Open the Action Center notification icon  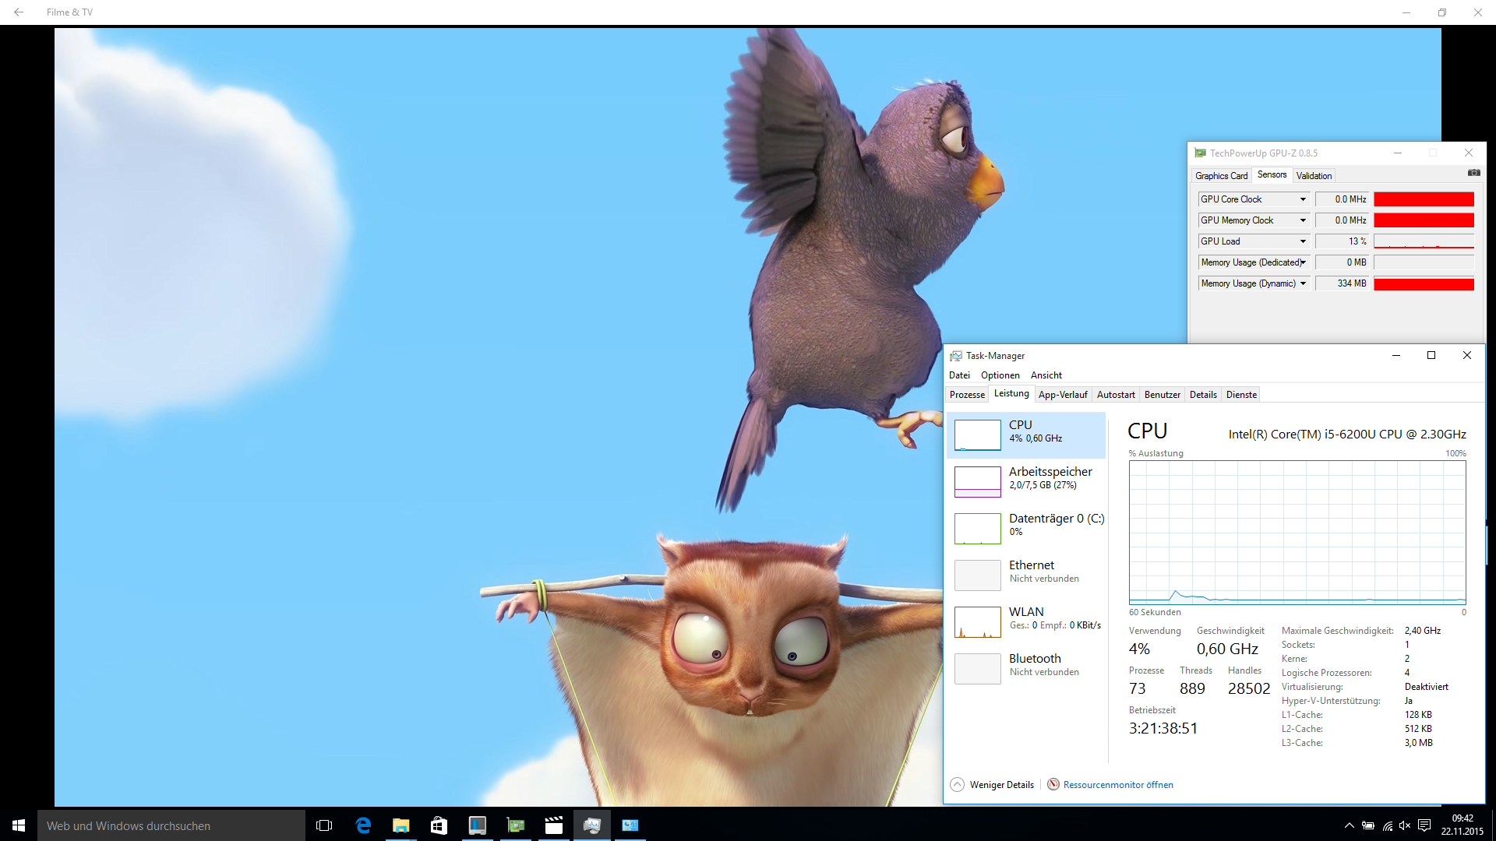[x=1424, y=825]
